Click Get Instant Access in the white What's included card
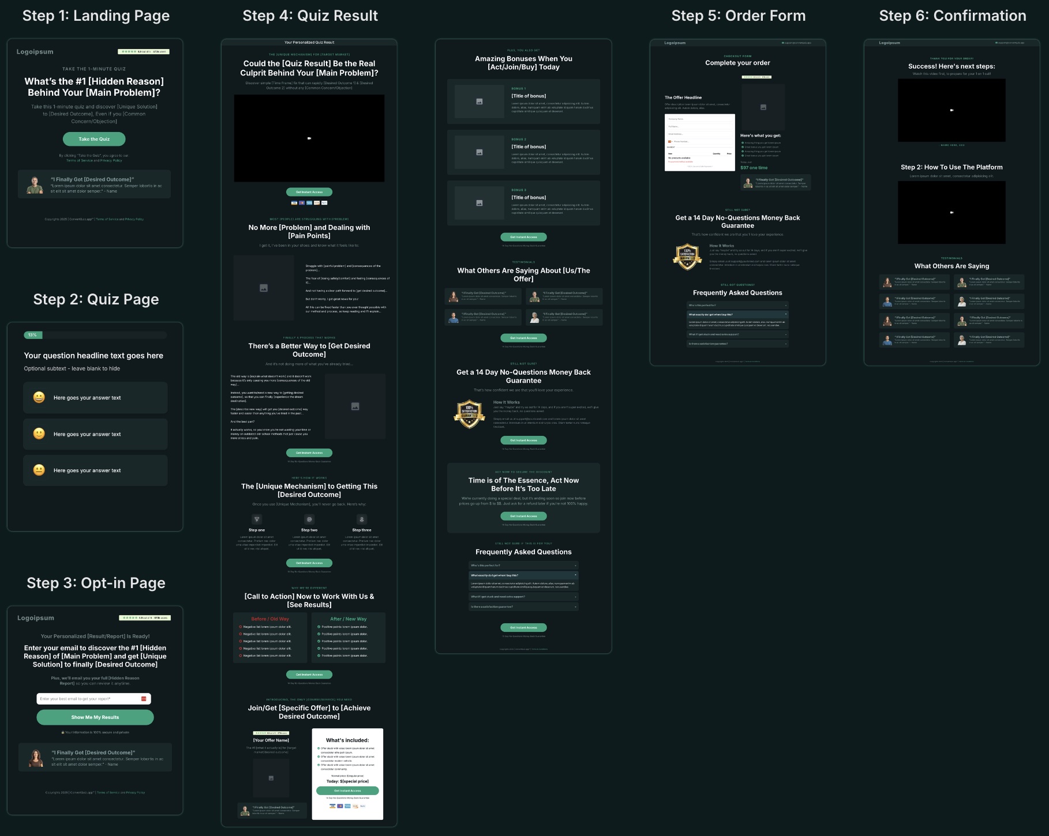Viewport: 1049px width, 836px height. 347,791
